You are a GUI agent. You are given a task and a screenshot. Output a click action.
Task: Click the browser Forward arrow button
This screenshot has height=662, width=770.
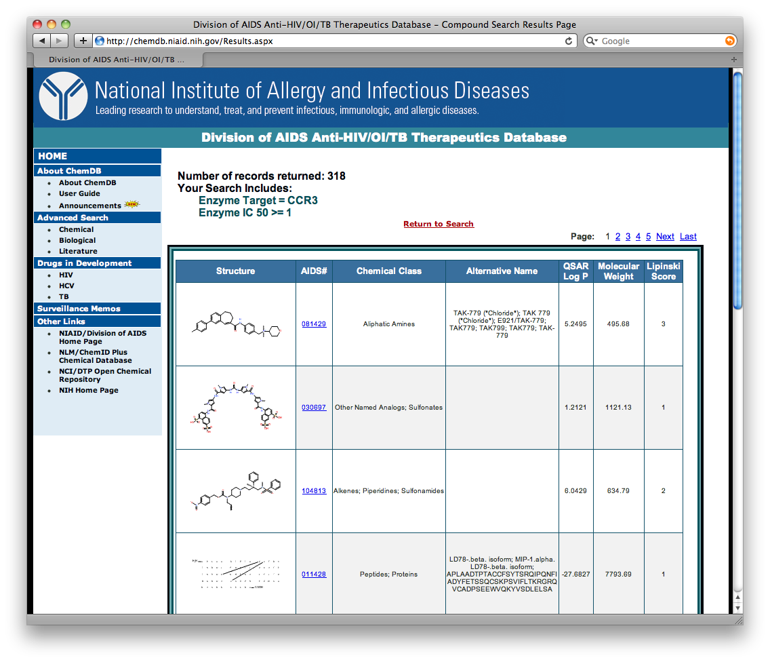[x=59, y=41]
